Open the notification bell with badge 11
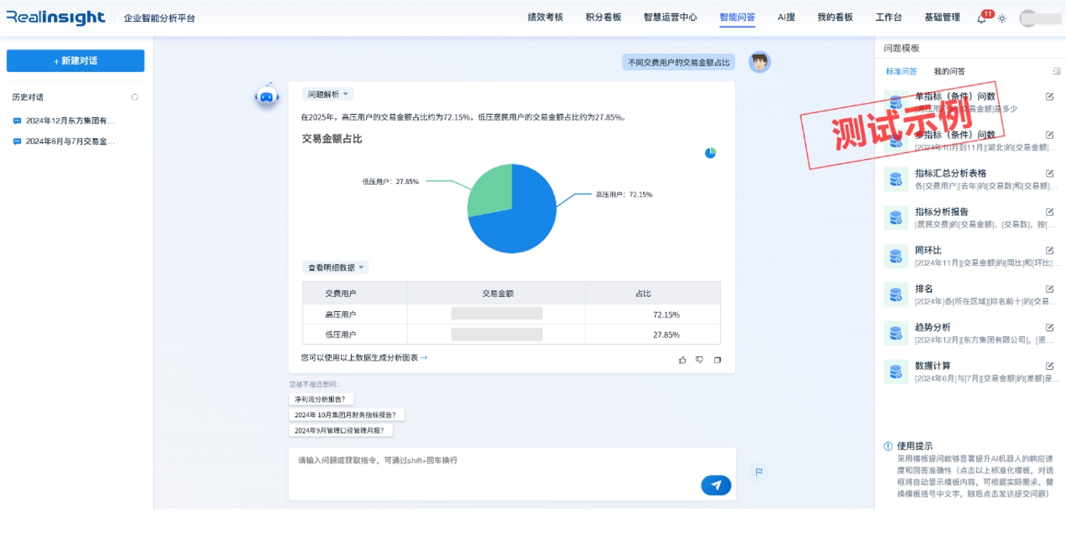The width and height of the screenshot is (1066, 546). (x=982, y=19)
